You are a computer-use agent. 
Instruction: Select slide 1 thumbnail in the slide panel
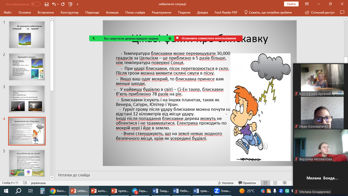coord(27,35)
